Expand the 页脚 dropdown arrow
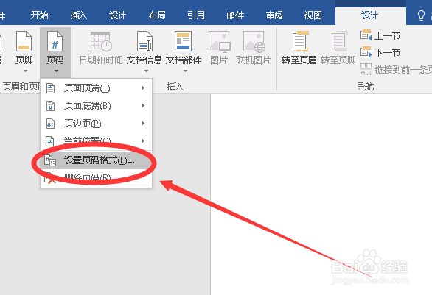The width and height of the screenshot is (432, 295). [x=25, y=71]
